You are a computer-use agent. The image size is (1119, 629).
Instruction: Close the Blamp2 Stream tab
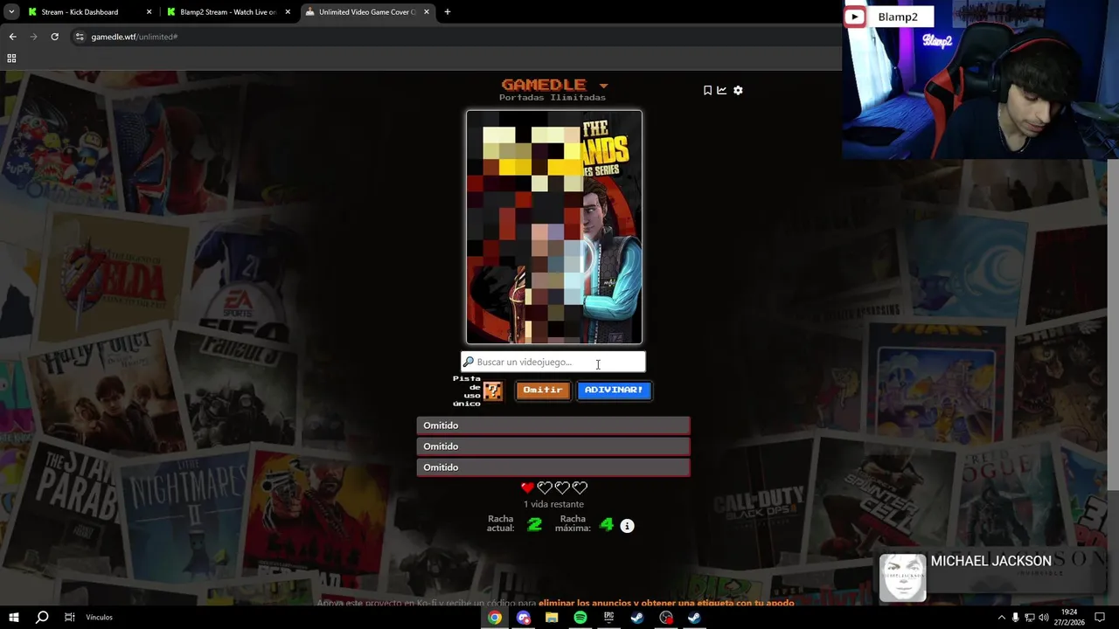(288, 12)
